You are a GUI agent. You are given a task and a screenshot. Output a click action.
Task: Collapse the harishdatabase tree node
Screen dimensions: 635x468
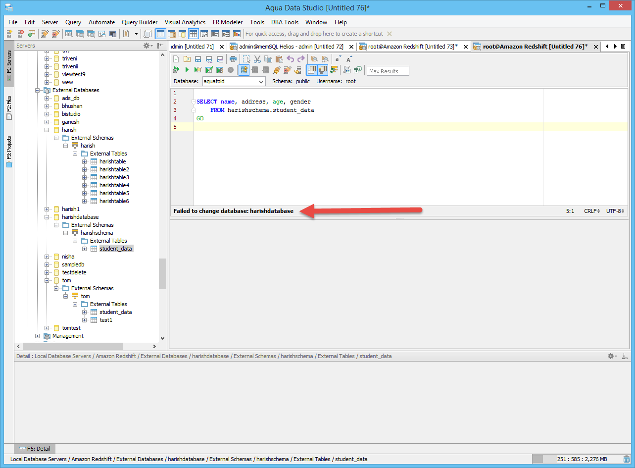[47, 217]
